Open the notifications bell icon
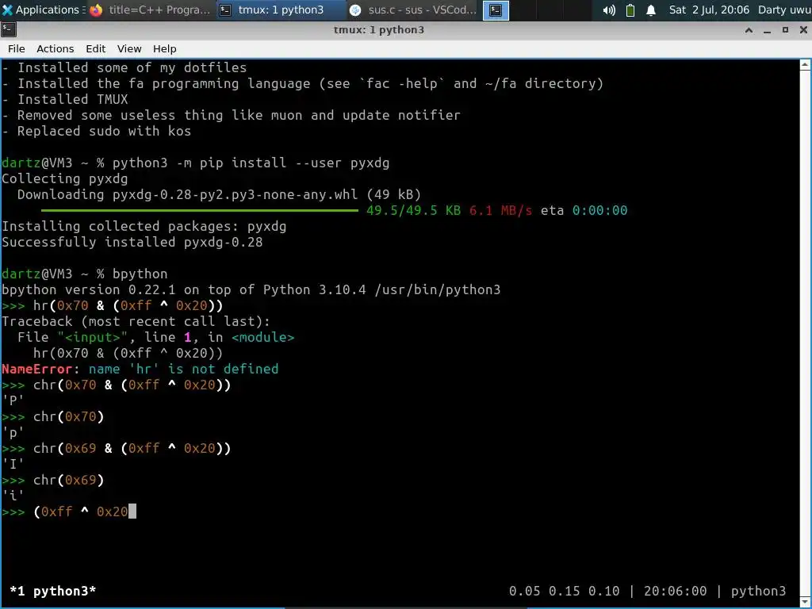Screen dimensions: 812x609 click(x=651, y=10)
